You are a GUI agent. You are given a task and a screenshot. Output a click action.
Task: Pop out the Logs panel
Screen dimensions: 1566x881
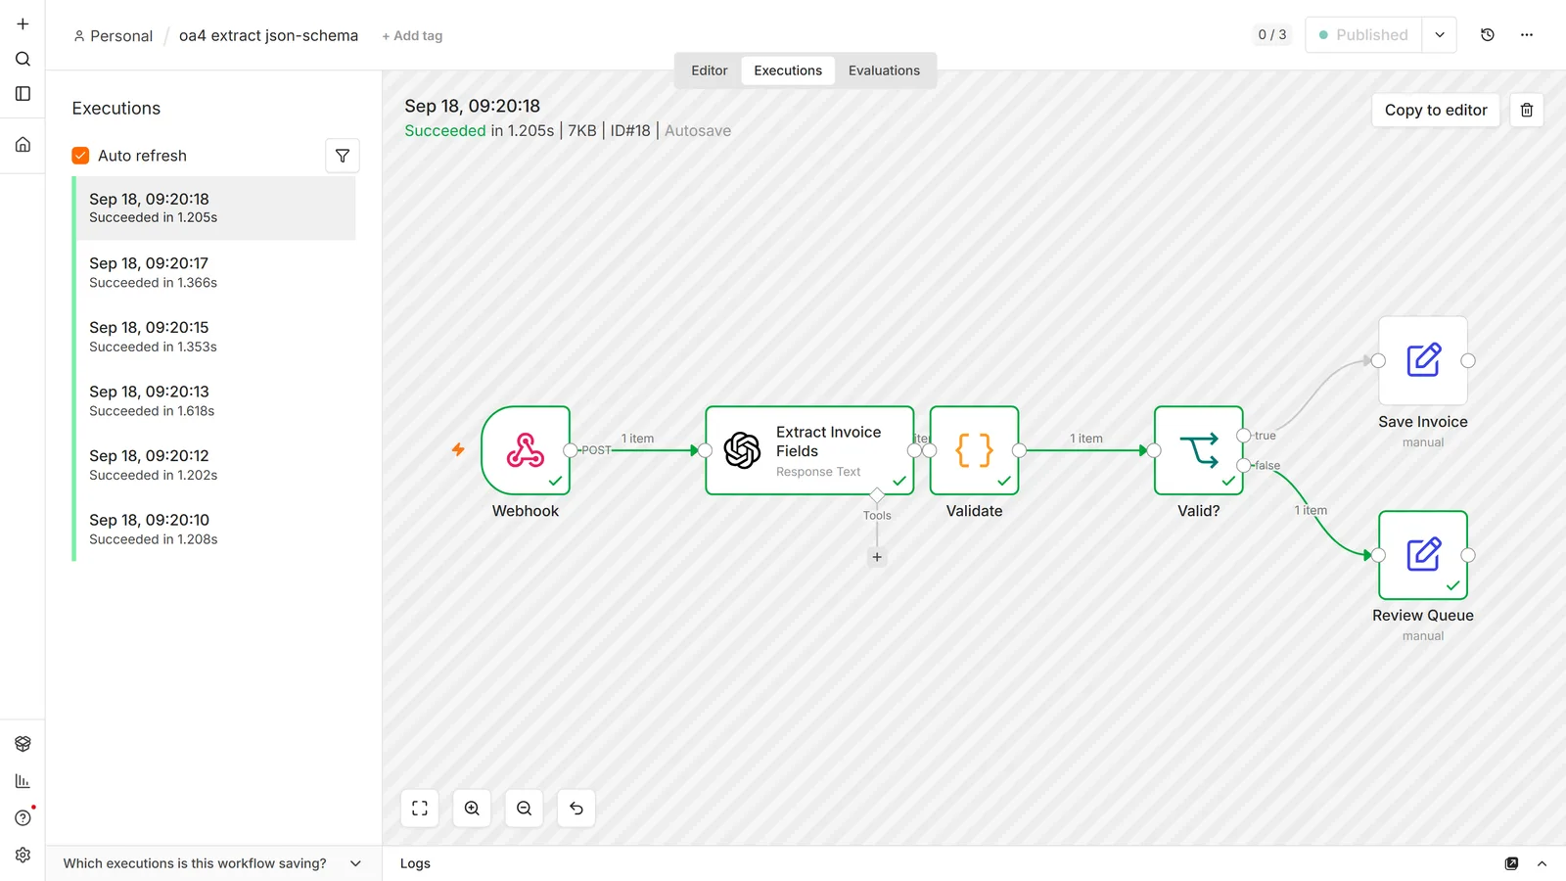pyautogui.click(x=1511, y=863)
